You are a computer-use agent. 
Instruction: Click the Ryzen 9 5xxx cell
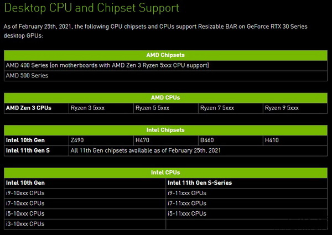(x=295, y=108)
